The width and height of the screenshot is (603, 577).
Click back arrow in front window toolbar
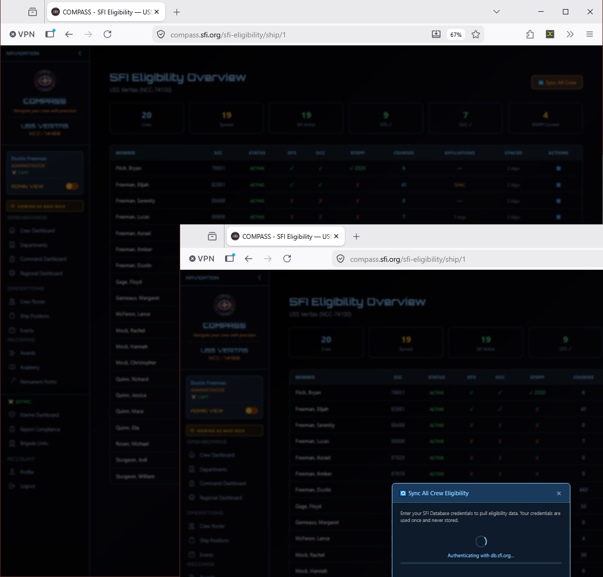tap(249, 259)
